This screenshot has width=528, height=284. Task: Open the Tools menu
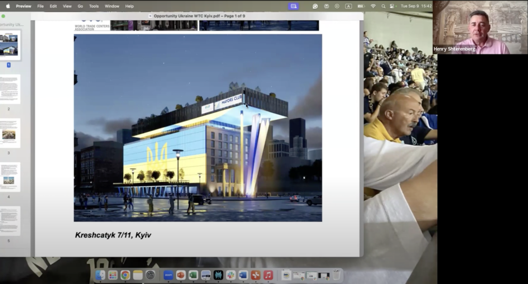point(94,6)
